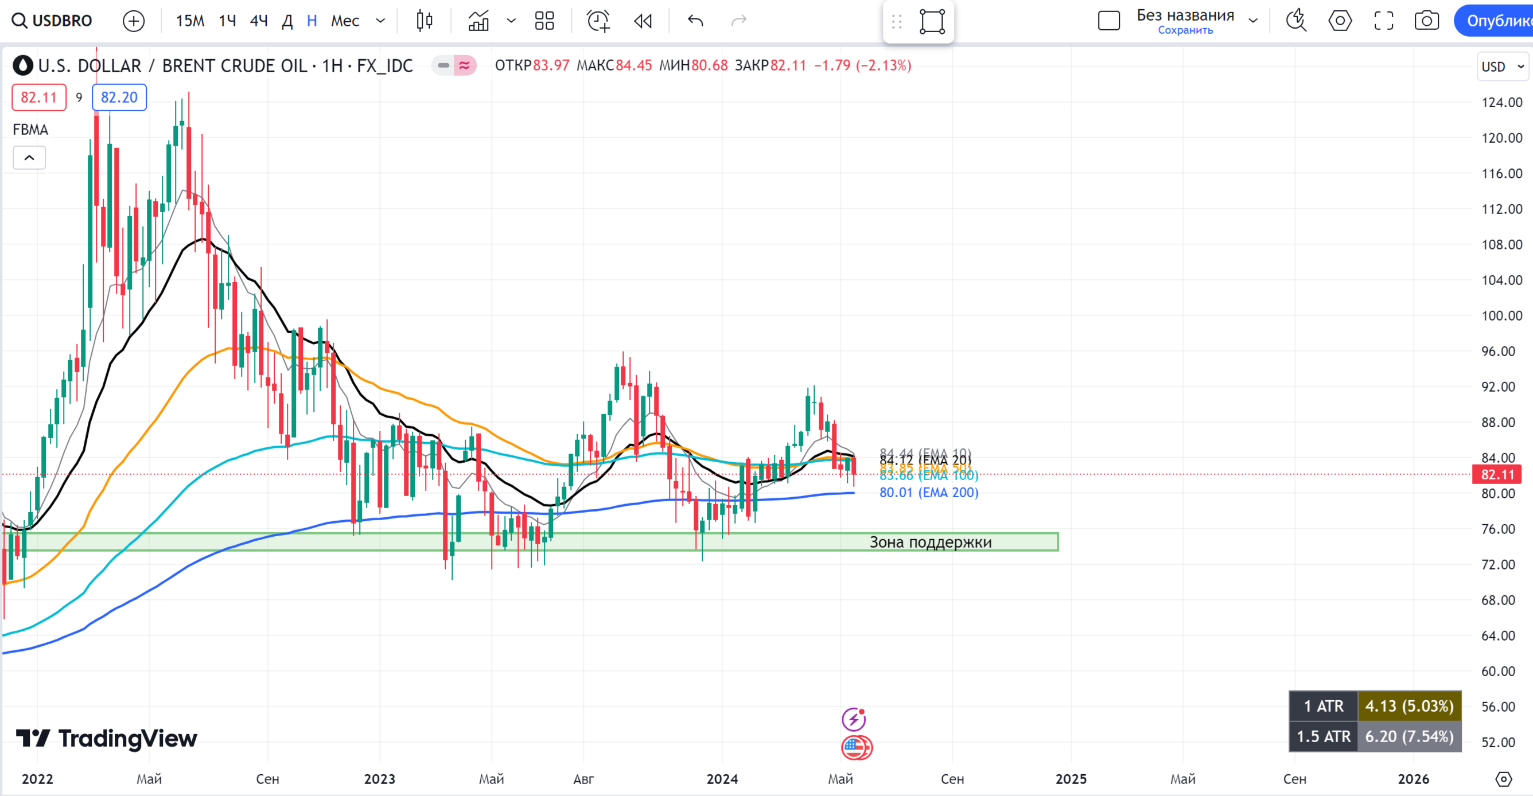
Task: Open the candlestick chart style menu
Action: [x=425, y=21]
